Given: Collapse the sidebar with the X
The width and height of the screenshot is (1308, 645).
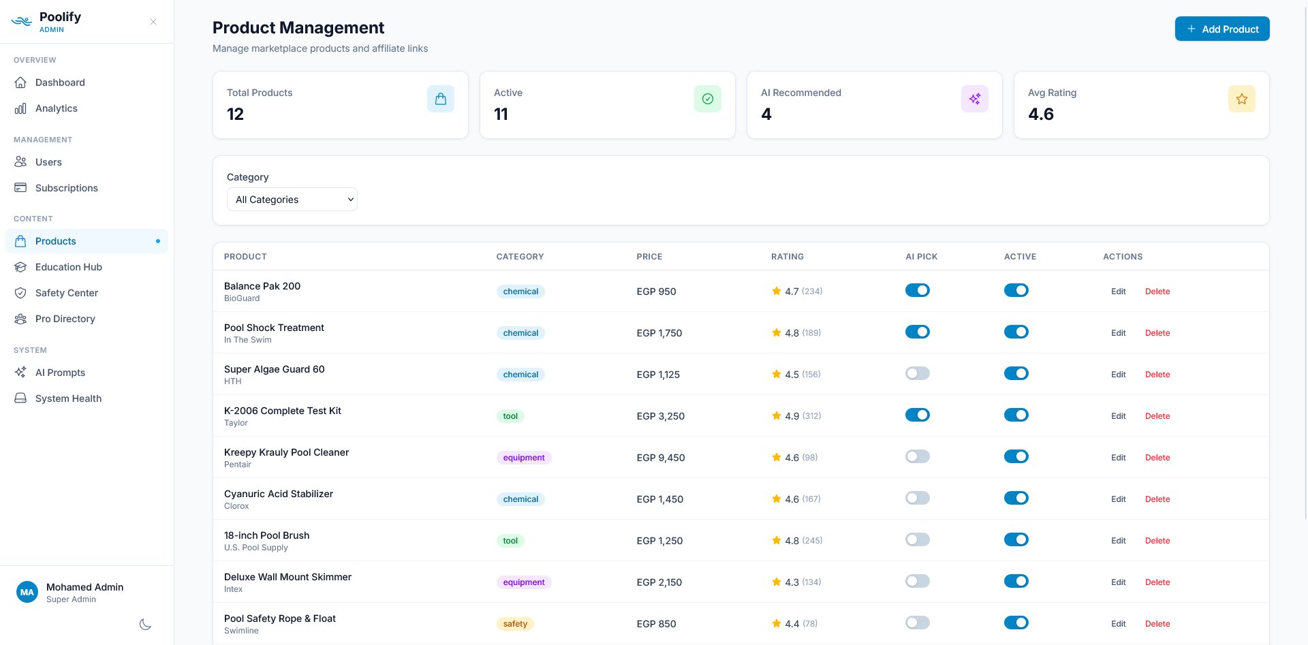Looking at the screenshot, I should click(x=153, y=22).
